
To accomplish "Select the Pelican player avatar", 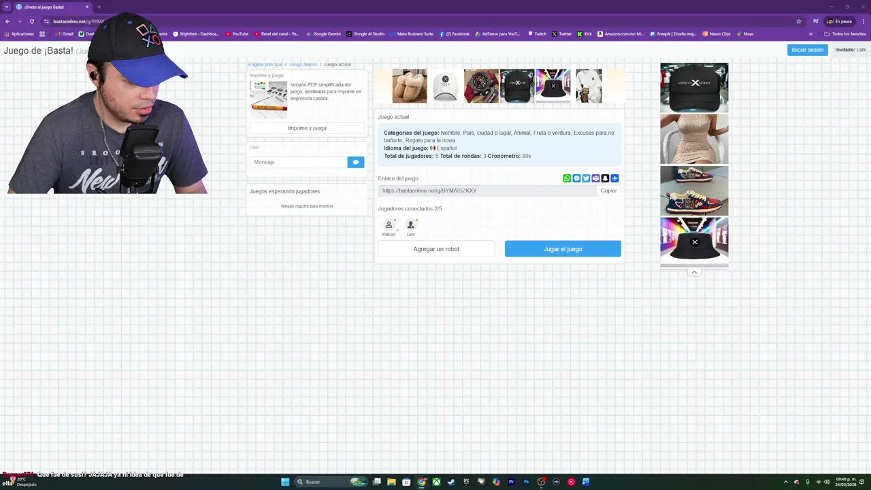I will pyautogui.click(x=389, y=225).
